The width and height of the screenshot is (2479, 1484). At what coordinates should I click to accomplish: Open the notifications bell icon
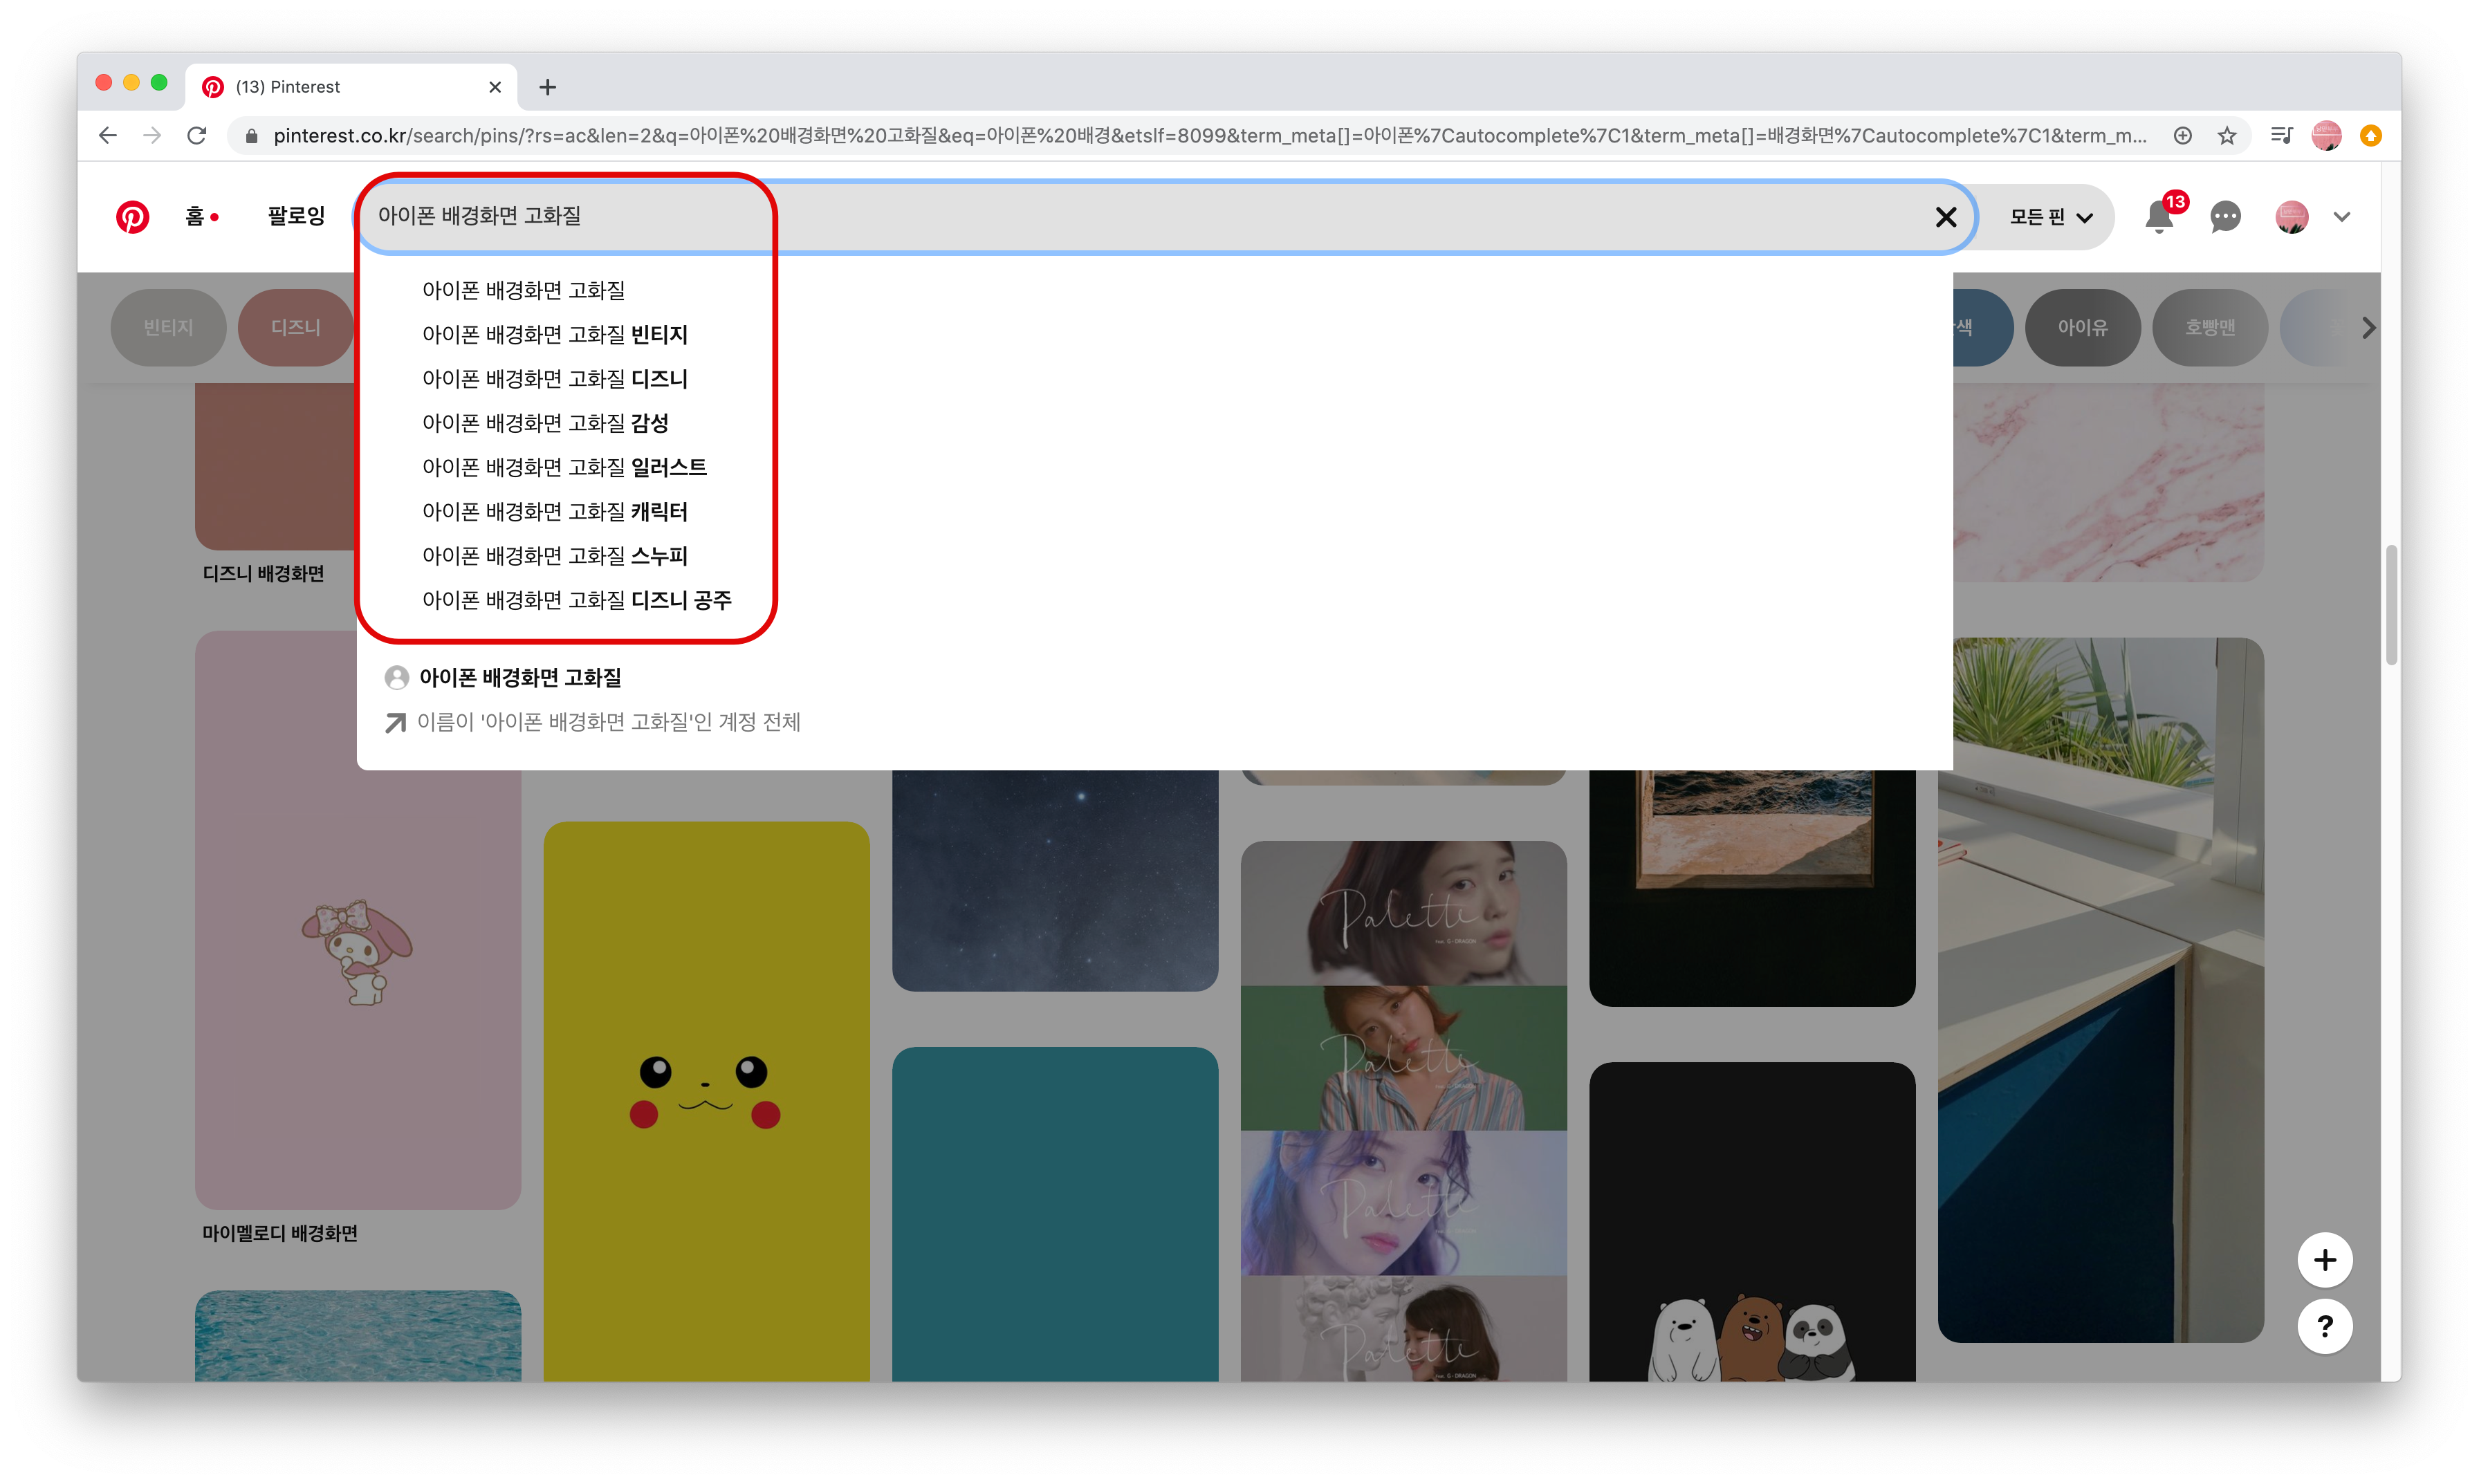pos(2159,217)
